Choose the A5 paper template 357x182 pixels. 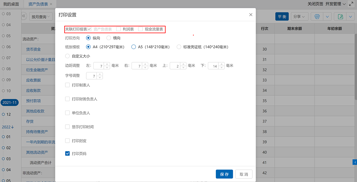[x=134, y=47]
